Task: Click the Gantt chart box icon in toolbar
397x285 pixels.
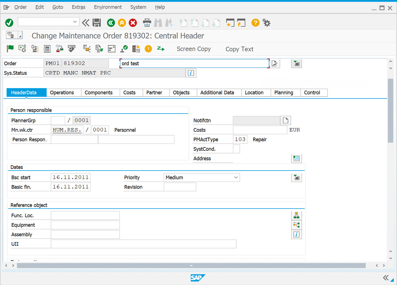Action: pos(112,49)
